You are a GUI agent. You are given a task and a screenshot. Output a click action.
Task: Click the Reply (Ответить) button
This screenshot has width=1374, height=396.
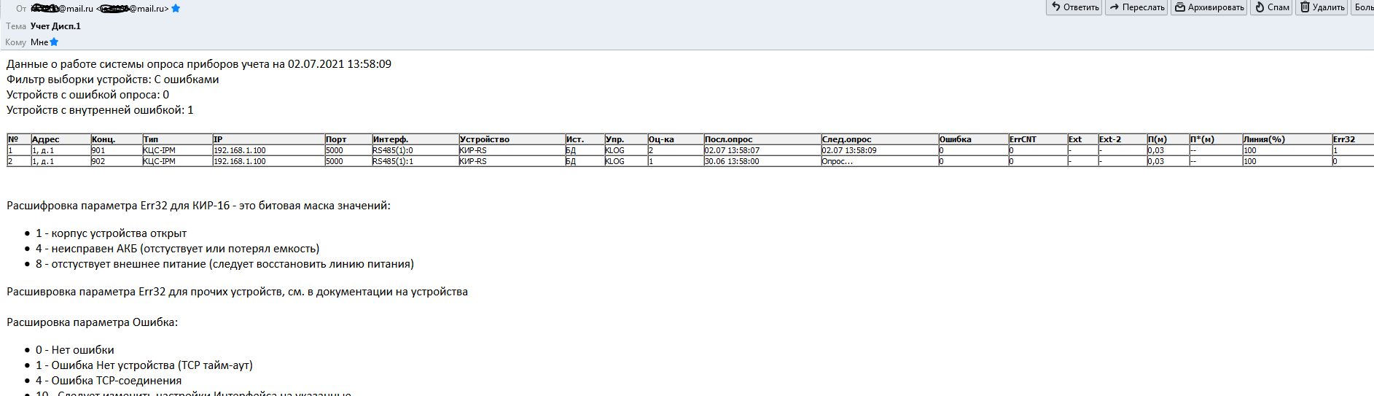[x=1074, y=7]
